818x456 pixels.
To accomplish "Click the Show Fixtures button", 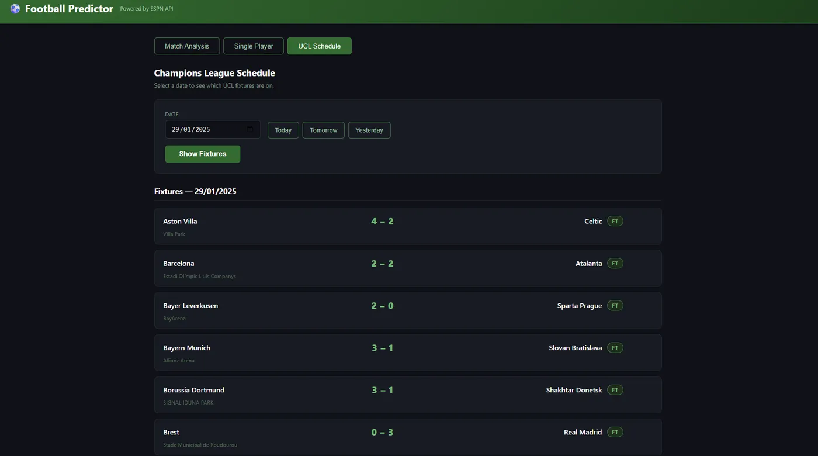I will (203, 154).
